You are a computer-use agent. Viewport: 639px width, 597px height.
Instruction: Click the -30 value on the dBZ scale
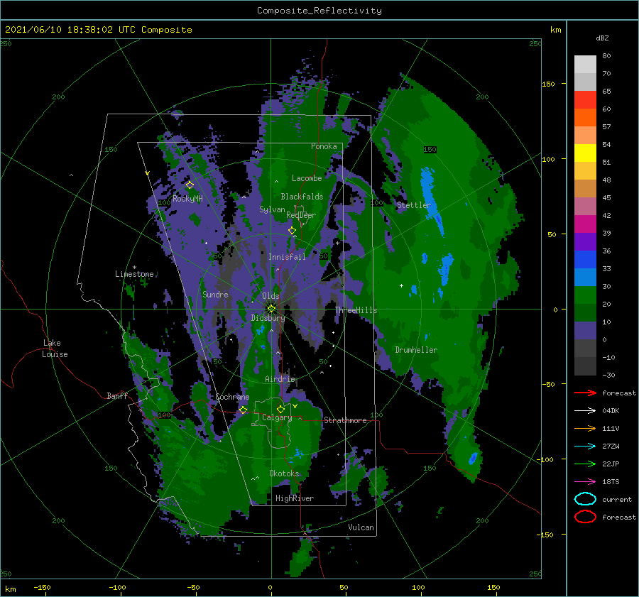(x=609, y=375)
